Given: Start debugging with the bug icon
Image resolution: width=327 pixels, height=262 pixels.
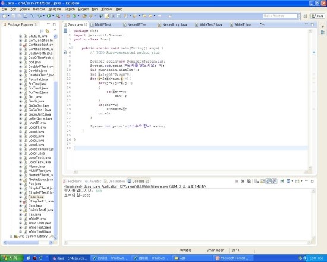Looking at the screenshot, I should 39,16.
